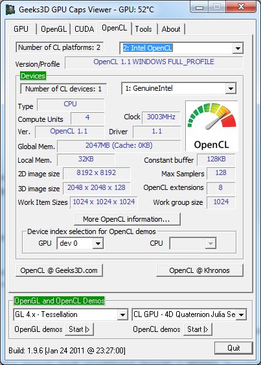This screenshot has height=365, width=261.
Task: Click the OpenCL extensions value '8'
Action: [221, 188]
